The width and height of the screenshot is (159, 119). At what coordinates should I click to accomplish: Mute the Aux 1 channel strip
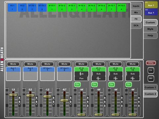click(x=13, y=64)
